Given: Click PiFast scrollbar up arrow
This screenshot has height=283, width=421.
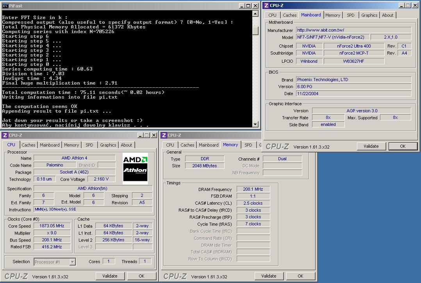Looking at the screenshot, I should [255, 14].
